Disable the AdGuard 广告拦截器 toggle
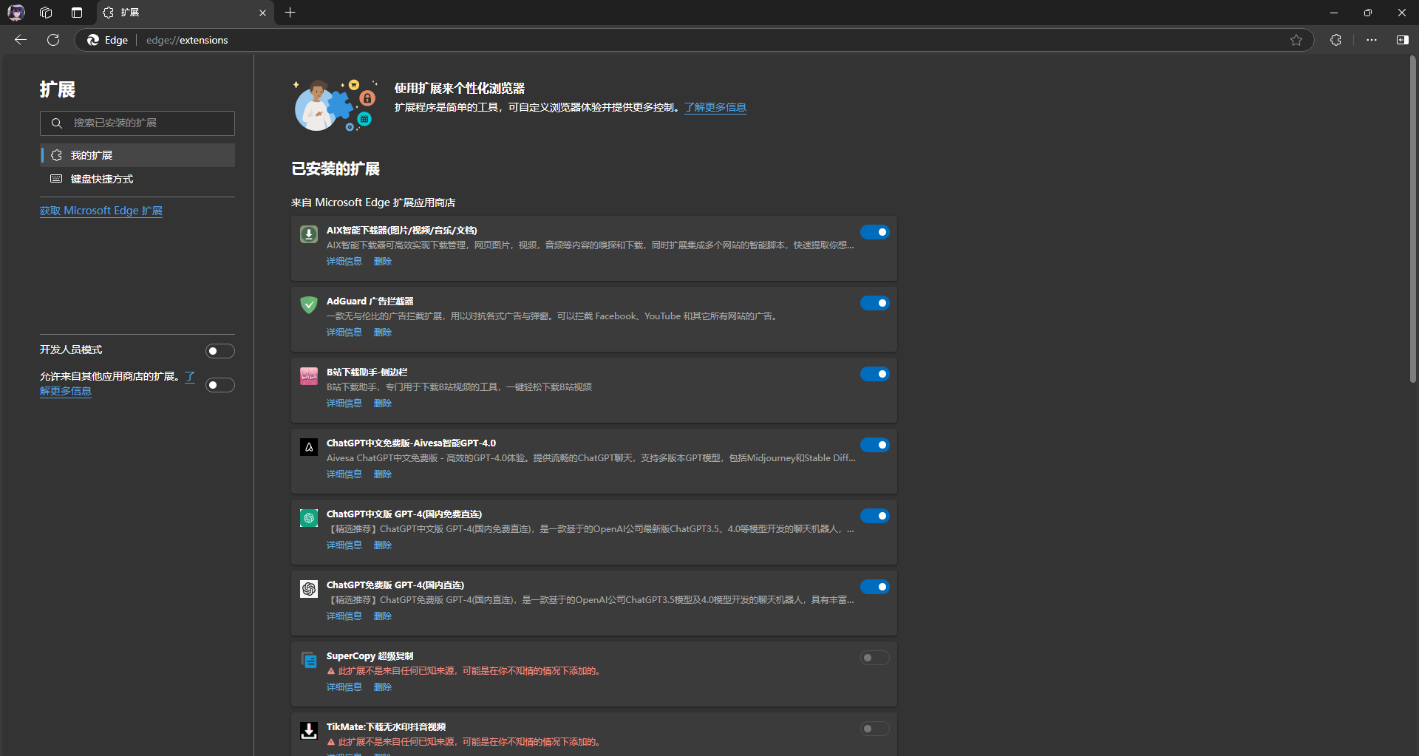This screenshot has width=1419, height=756. tap(874, 303)
